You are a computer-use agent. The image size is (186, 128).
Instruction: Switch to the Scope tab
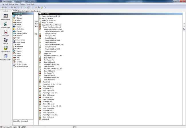point(27,11)
